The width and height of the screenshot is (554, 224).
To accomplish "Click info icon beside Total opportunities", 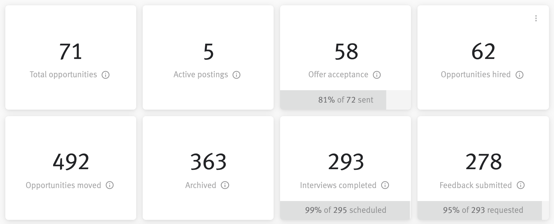I will pos(106,75).
